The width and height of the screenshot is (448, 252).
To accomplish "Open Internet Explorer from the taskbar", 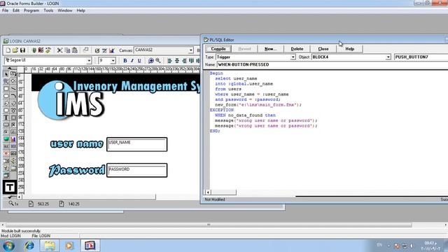I will point(29,246).
